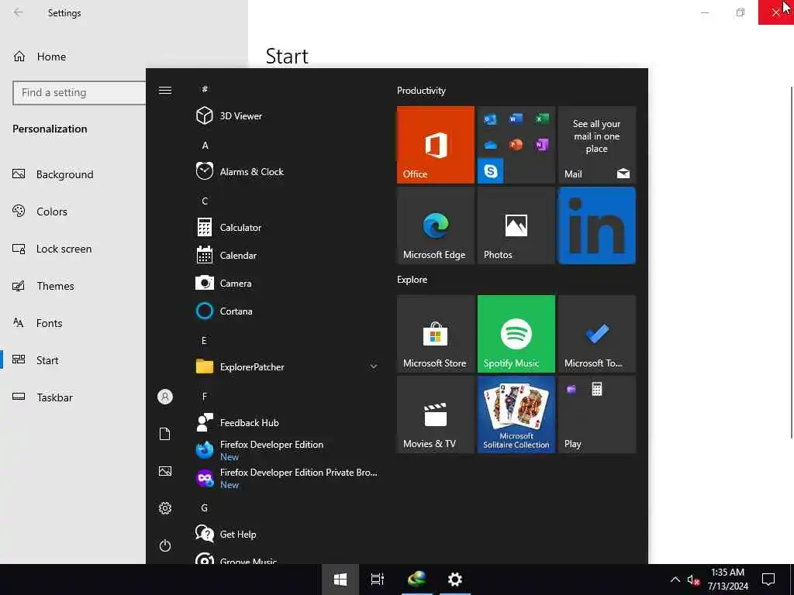Open Microsoft To Do tile

[596, 334]
